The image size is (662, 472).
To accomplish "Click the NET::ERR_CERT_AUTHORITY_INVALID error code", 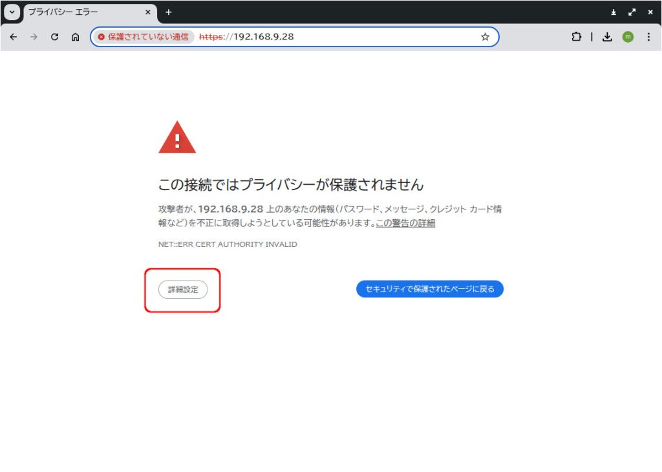I will tap(228, 244).
